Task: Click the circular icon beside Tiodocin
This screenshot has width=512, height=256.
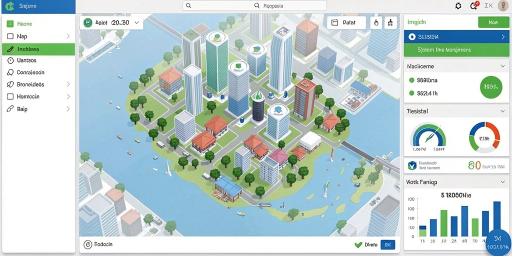Action: tap(87, 244)
